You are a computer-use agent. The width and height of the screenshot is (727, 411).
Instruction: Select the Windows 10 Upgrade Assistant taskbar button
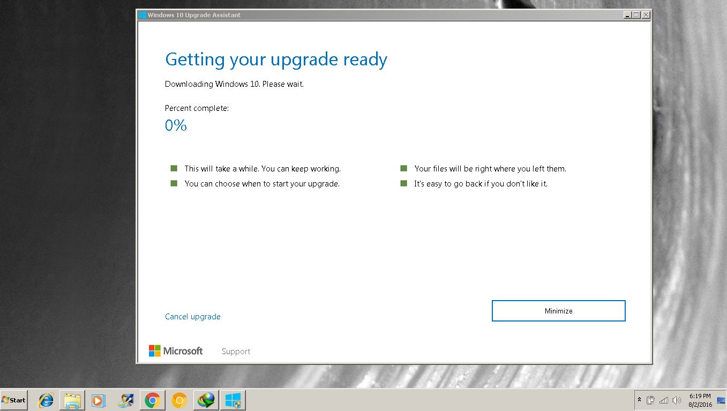233,400
